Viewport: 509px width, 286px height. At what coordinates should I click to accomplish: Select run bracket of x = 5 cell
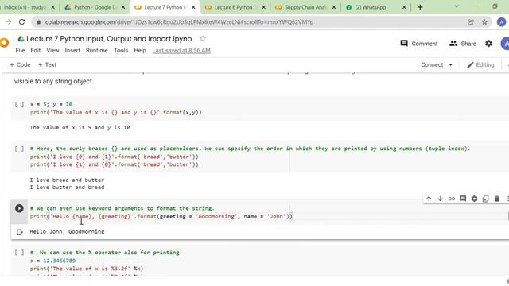point(19,104)
